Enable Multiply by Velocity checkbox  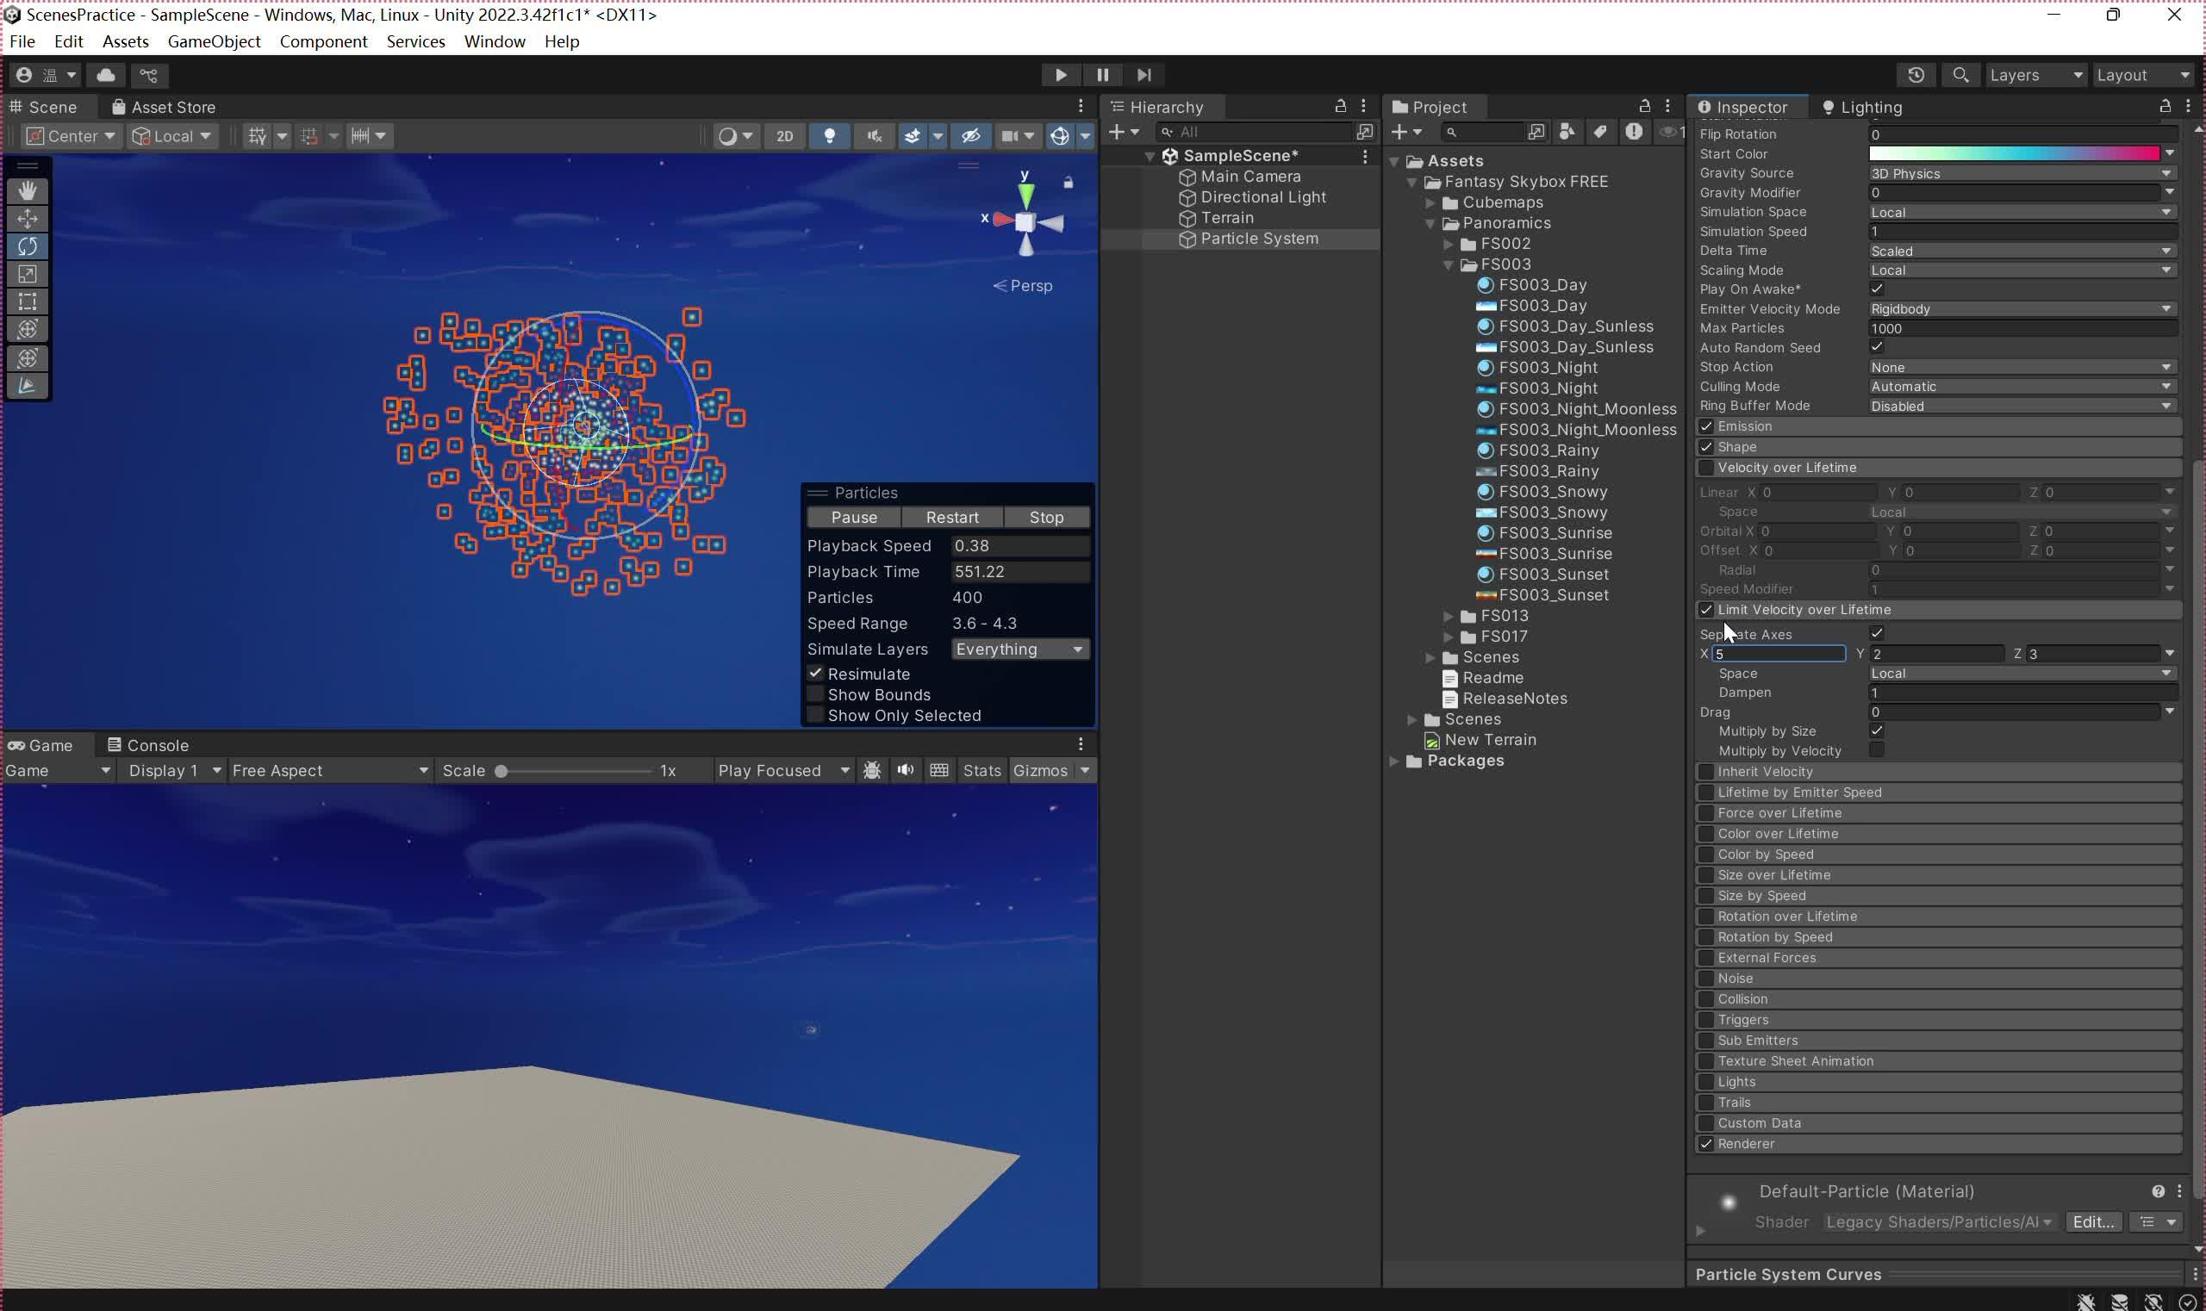point(1876,751)
